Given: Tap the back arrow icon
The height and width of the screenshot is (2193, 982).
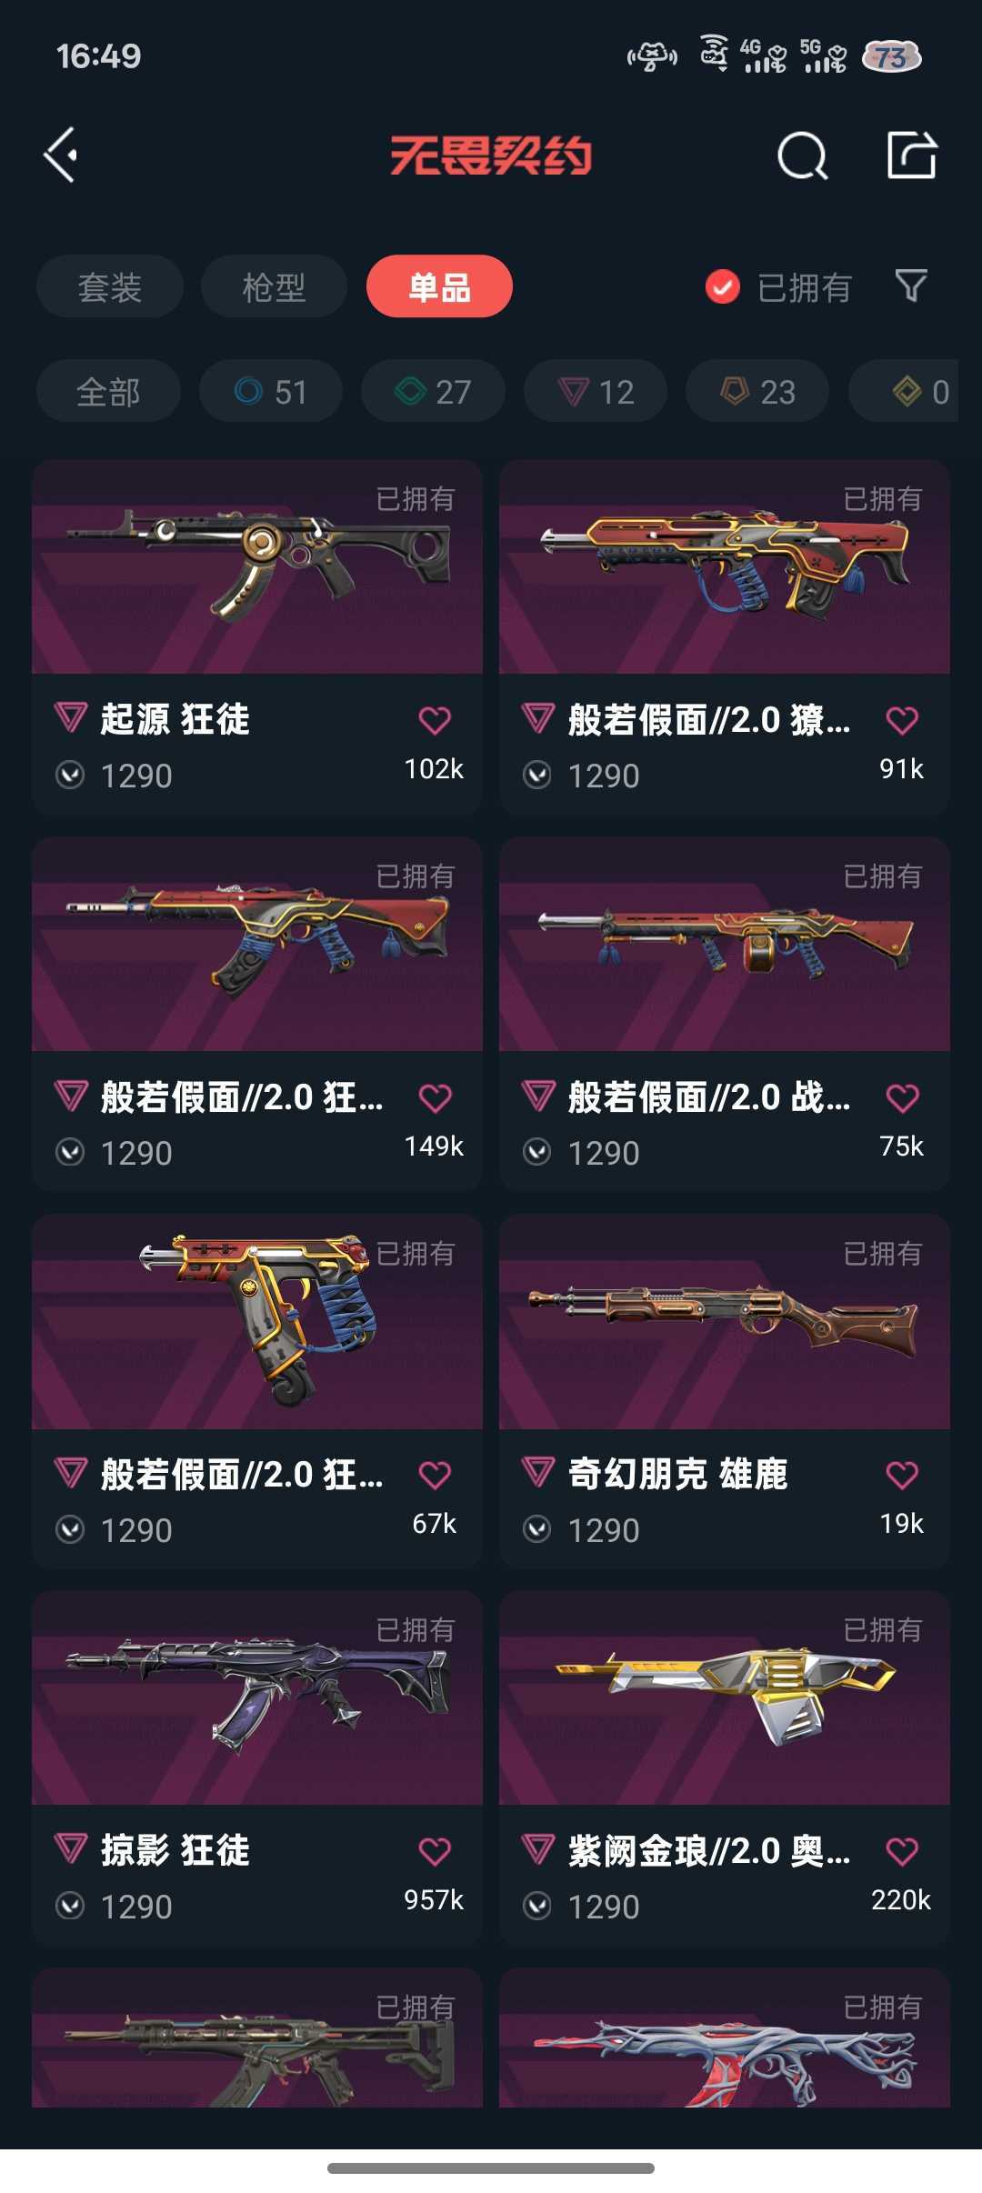Looking at the screenshot, I should point(61,155).
